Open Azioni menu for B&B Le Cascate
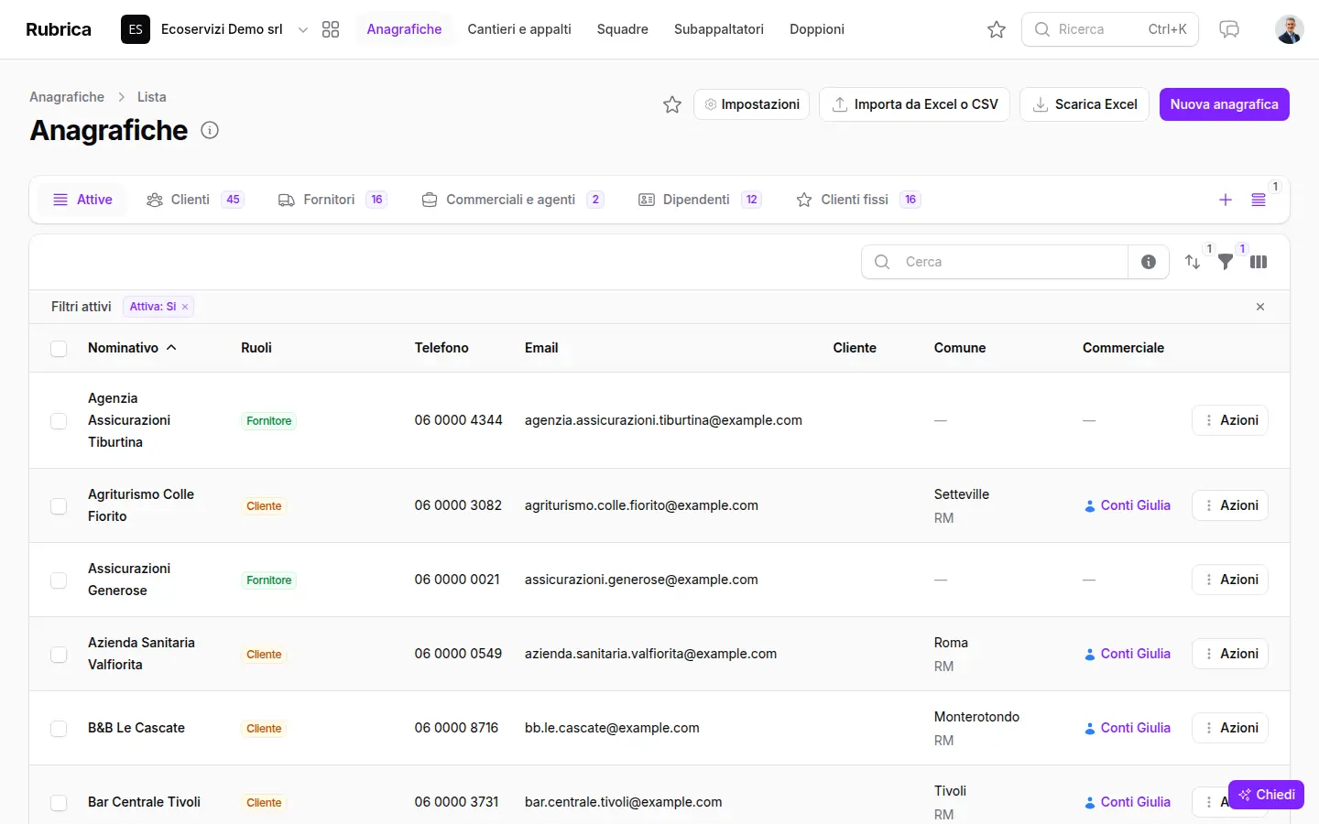Screen dimensions: 1319x824 [x=1230, y=728]
